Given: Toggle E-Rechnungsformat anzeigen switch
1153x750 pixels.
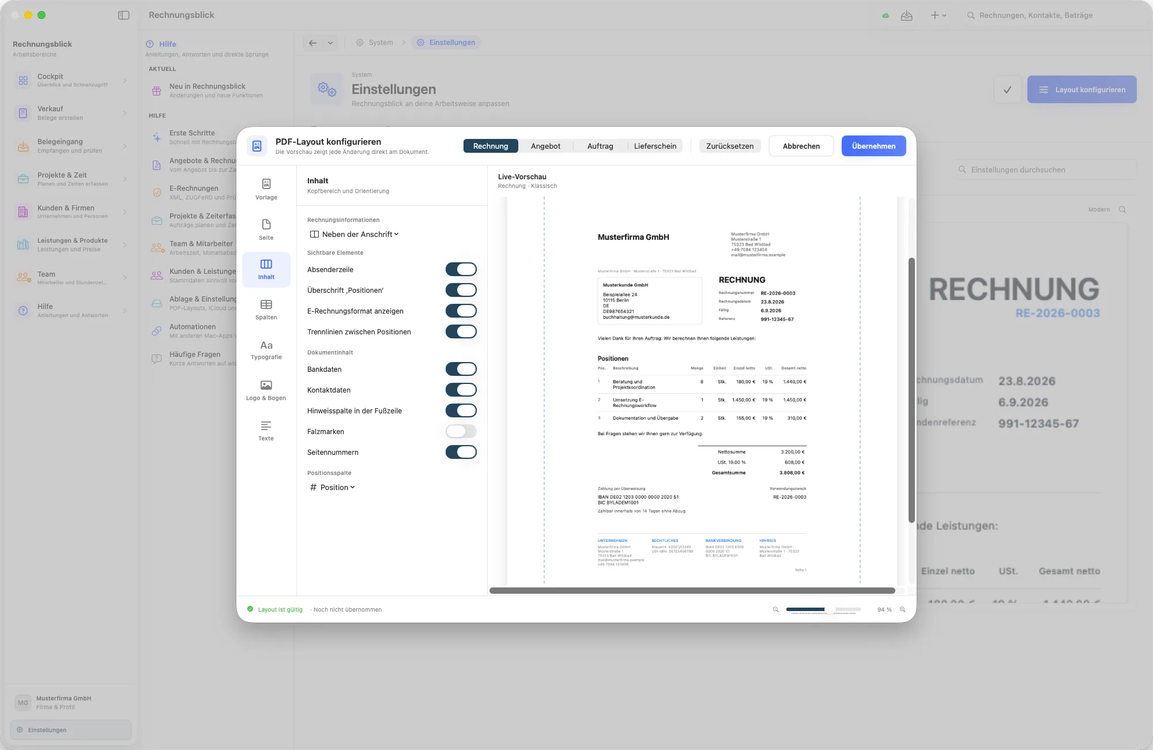Looking at the screenshot, I should pos(461,311).
